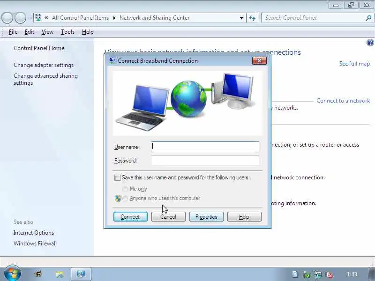Expand arrow after All Control Panel Items
Viewport: 375px width, 281px height.
114,18
